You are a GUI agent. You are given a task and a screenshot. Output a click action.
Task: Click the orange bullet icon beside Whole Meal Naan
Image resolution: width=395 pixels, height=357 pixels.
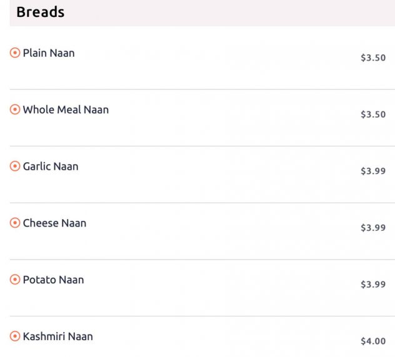(15, 110)
